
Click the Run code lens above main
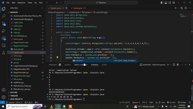click(x=62, y=35)
